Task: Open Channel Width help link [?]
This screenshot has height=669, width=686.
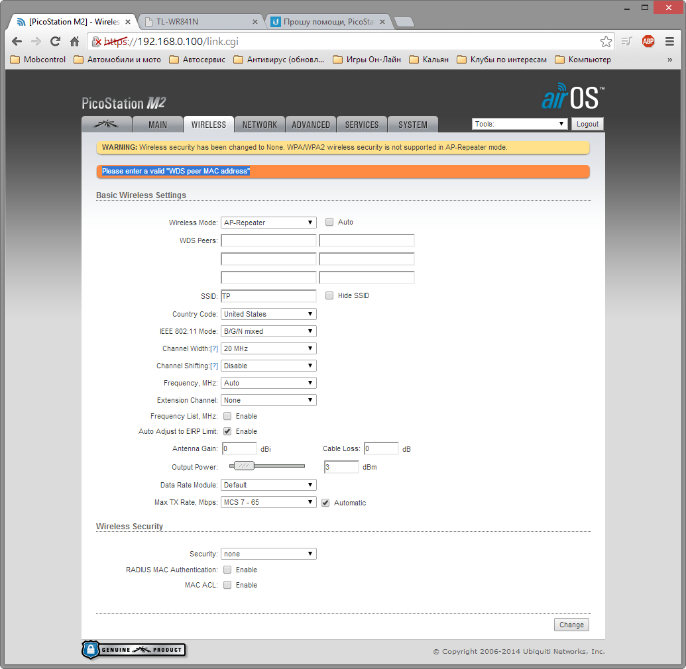Action: point(214,348)
